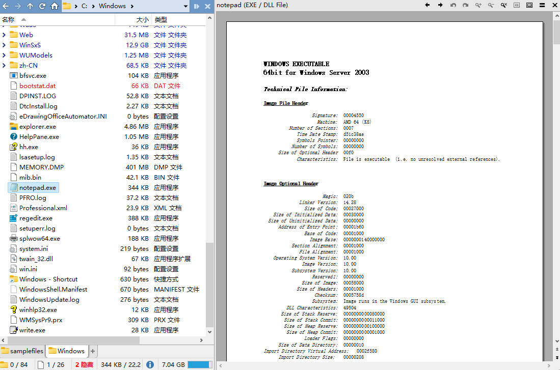Select the mib.bin file

(x=30, y=177)
